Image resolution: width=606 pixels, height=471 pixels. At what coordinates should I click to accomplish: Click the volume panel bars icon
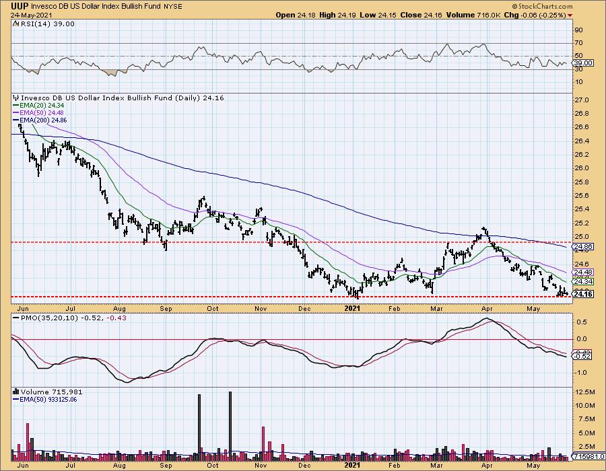tap(15, 392)
